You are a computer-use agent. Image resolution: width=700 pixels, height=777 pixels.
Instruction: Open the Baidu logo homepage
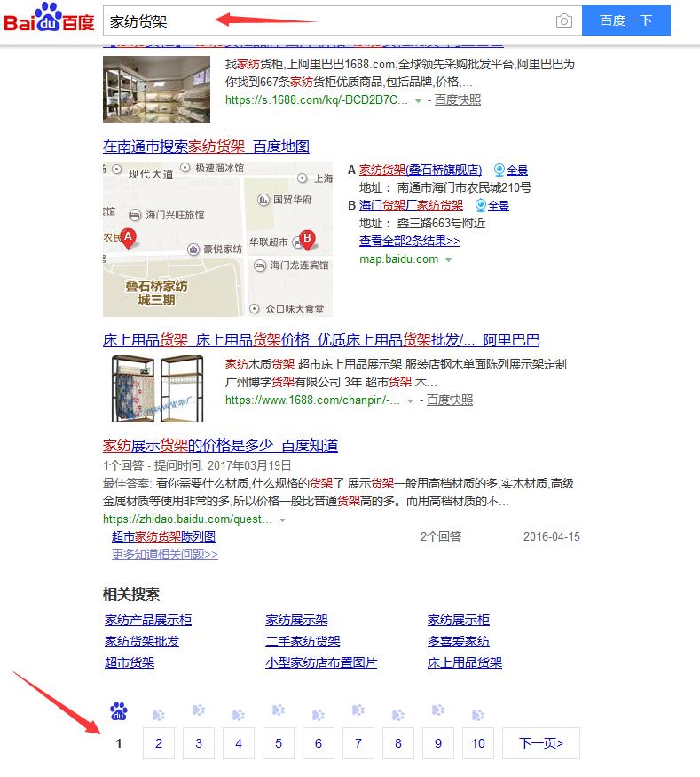click(x=49, y=18)
